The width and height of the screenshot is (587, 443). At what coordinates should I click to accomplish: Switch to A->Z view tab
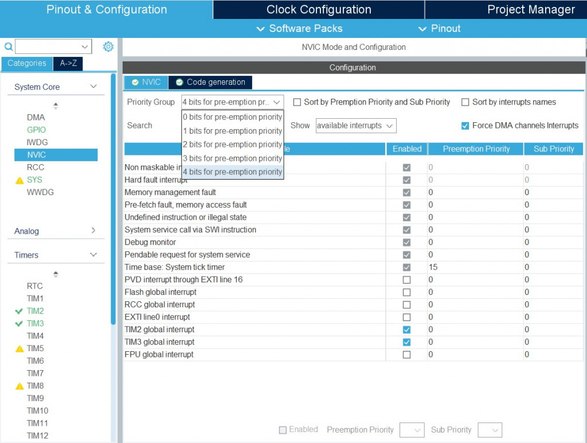[68, 63]
